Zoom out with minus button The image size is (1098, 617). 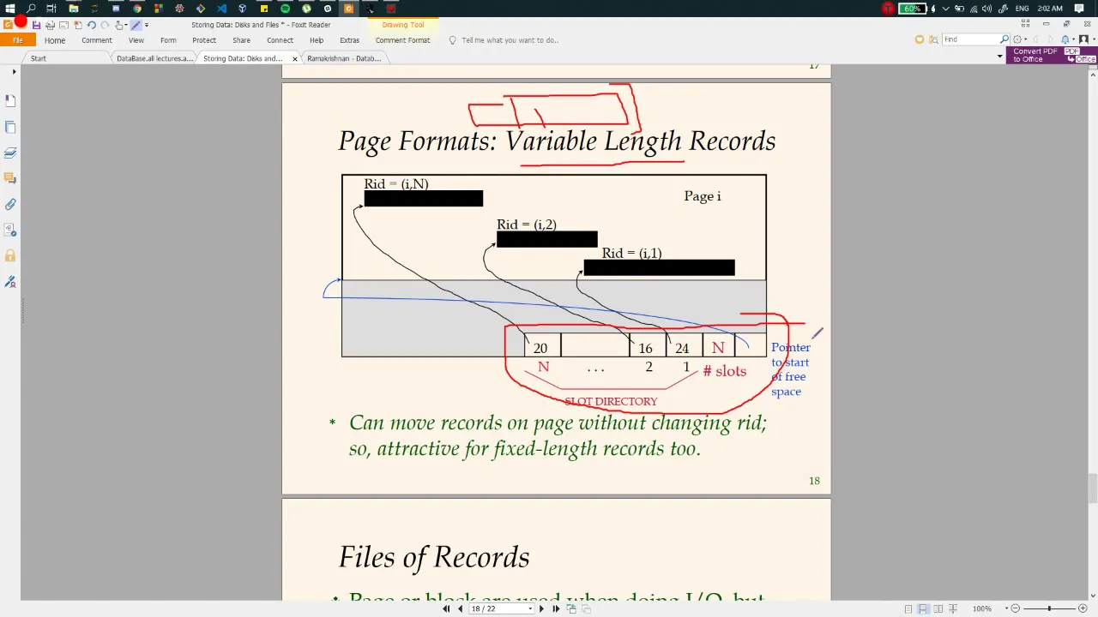pos(1016,608)
